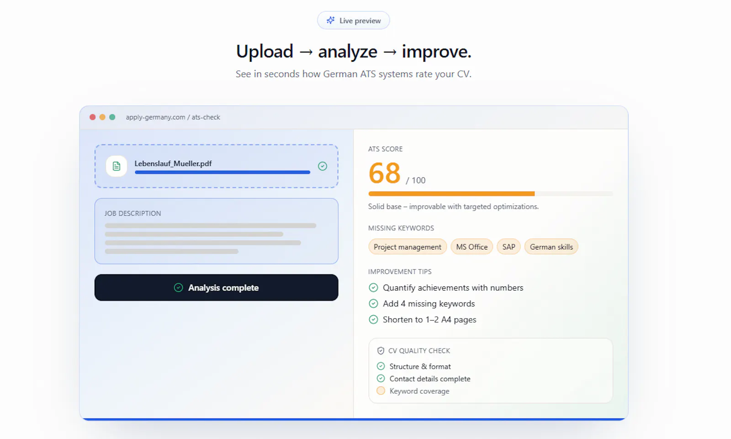Click the green window dot in mock browser
731x439 pixels.
click(112, 117)
